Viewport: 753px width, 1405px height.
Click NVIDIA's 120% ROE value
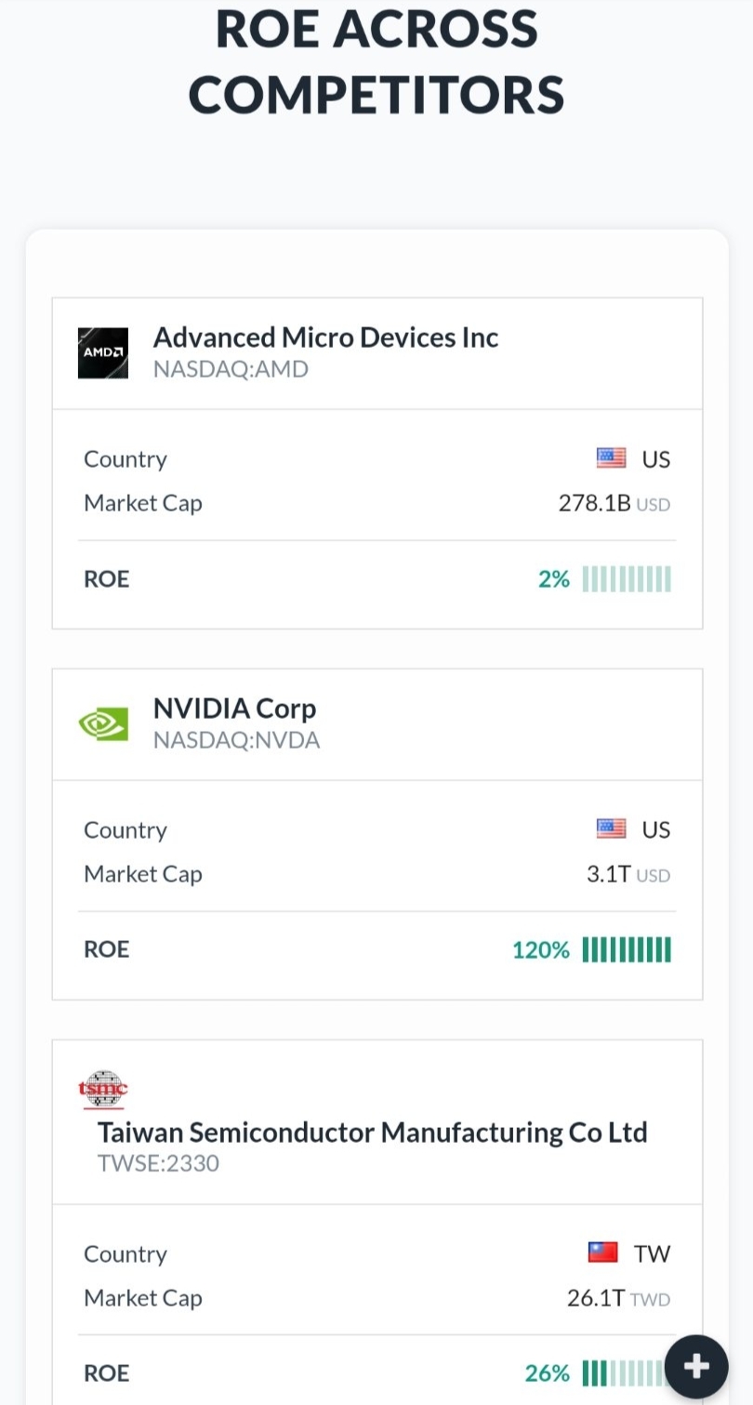(x=540, y=950)
